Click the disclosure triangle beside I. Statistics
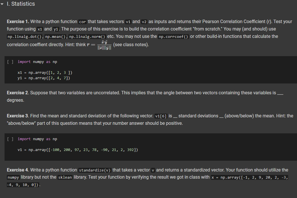Image resolution: width=297 pixels, height=198 pixels. click(x=3, y=4)
